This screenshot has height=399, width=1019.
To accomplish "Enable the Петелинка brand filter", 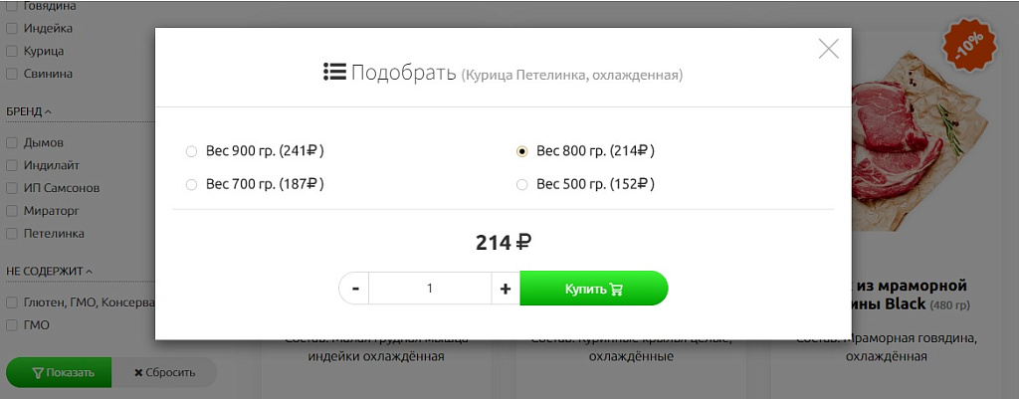I will click(12, 234).
